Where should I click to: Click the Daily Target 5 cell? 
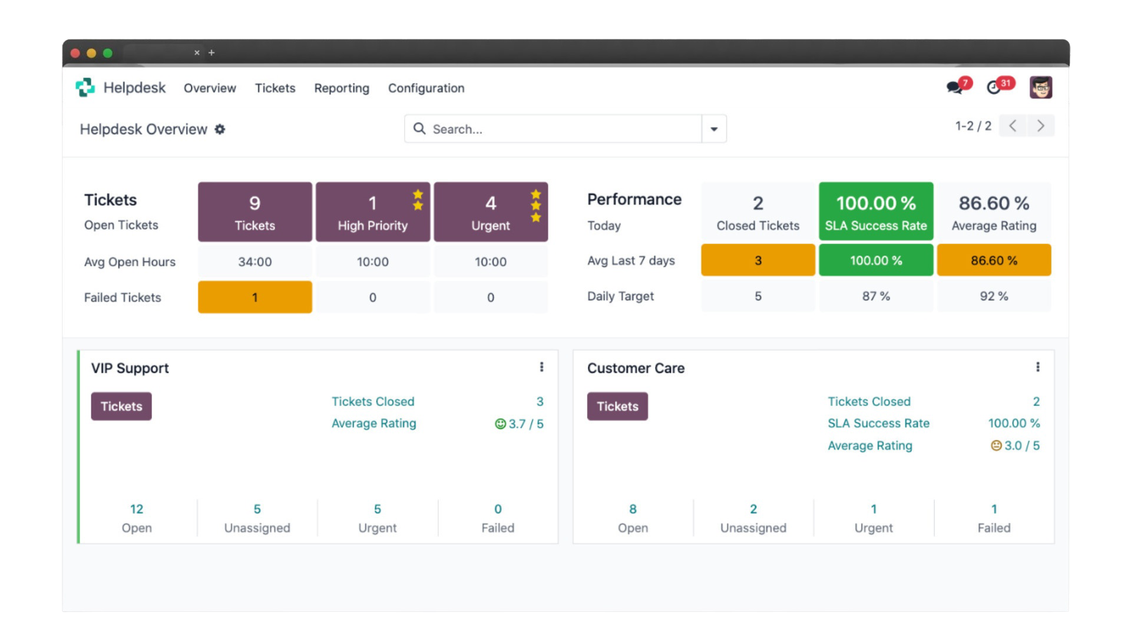[758, 296]
